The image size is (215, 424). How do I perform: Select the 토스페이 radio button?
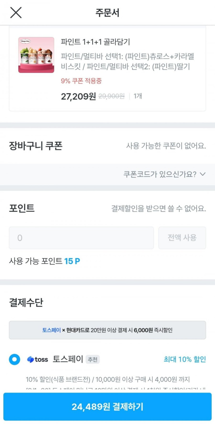click(x=14, y=359)
